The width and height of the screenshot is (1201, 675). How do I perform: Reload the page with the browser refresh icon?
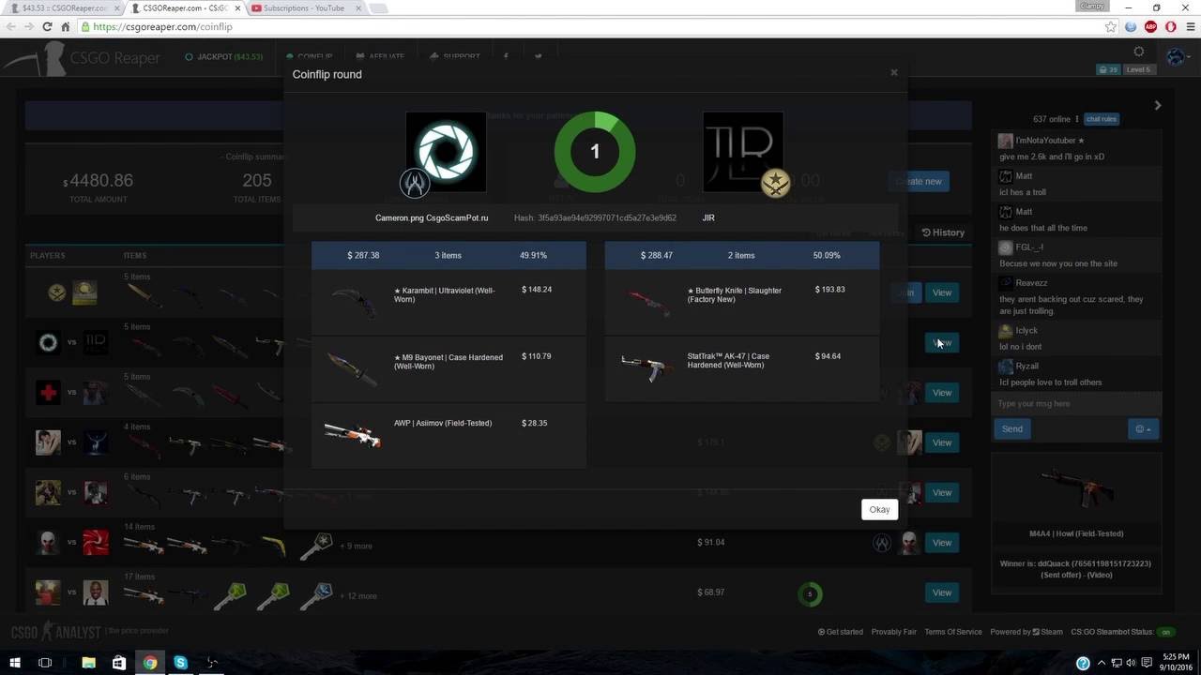tap(47, 27)
